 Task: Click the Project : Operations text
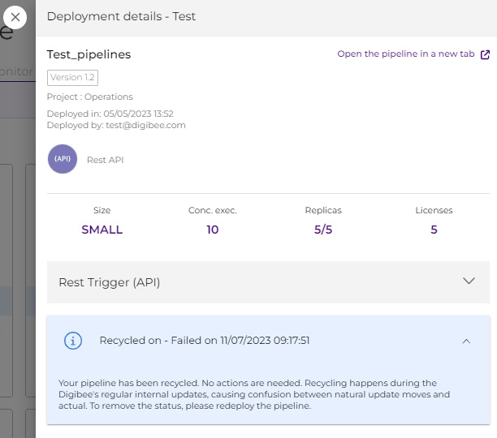pos(89,97)
